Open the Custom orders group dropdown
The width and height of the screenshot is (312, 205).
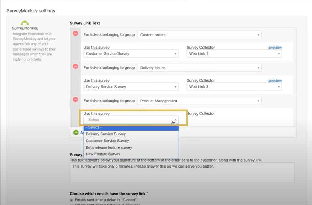199,35
